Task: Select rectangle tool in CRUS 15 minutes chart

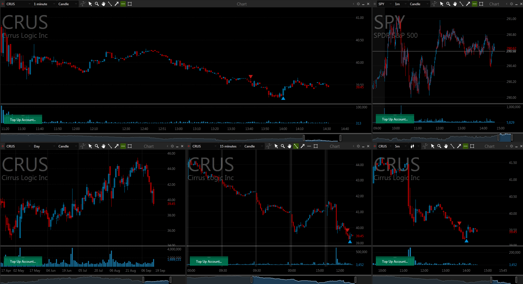Action: 316,146
